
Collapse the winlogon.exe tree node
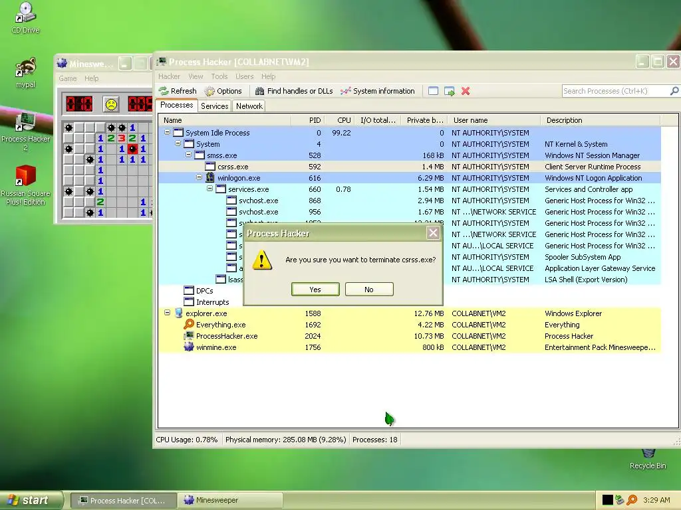pyautogui.click(x=199, y=177)
